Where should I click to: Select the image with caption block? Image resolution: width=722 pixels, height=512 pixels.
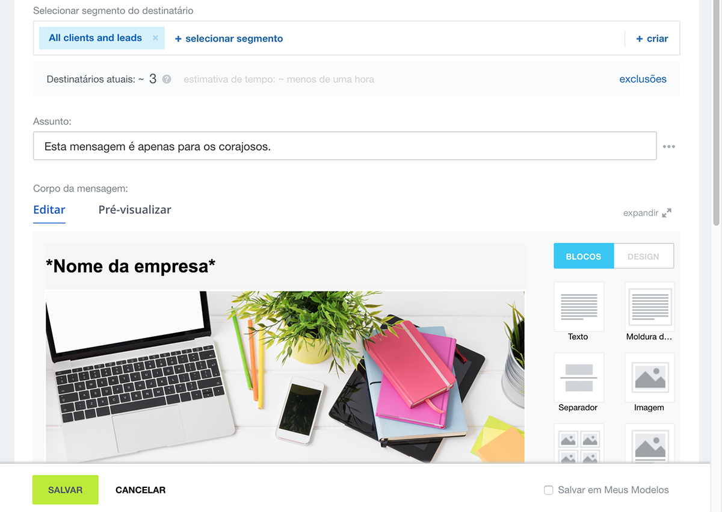(x=649, y=443)
